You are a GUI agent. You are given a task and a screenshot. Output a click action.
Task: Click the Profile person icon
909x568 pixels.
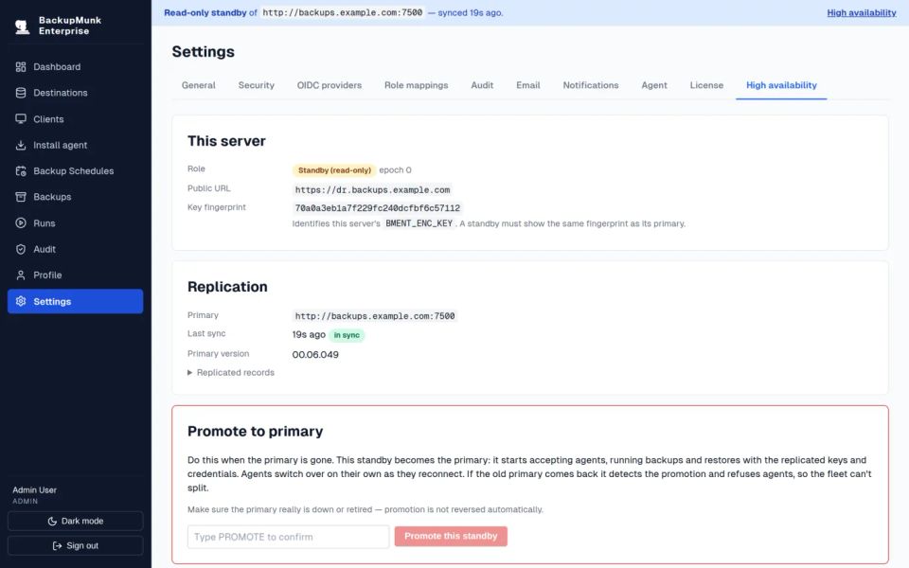tap(21, 275)
